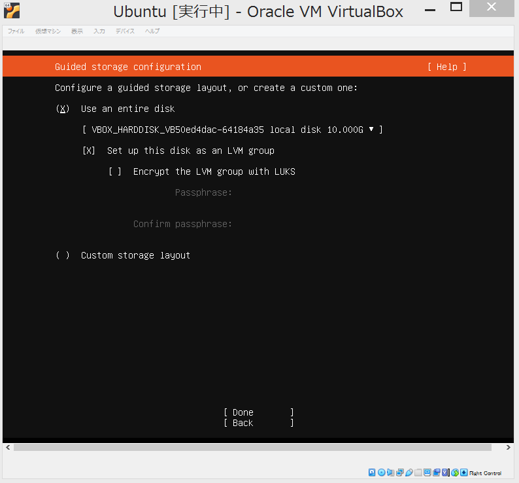This screenshot has height=483, width=519.
Task: Click the 'Guided storage configuration' header title
Action: pos(128,67)
